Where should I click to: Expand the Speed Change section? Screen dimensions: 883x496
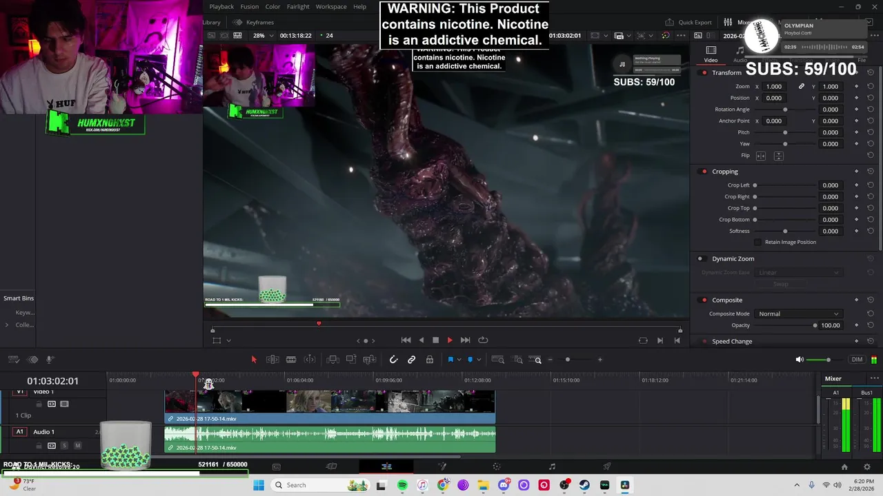(732, 342)
